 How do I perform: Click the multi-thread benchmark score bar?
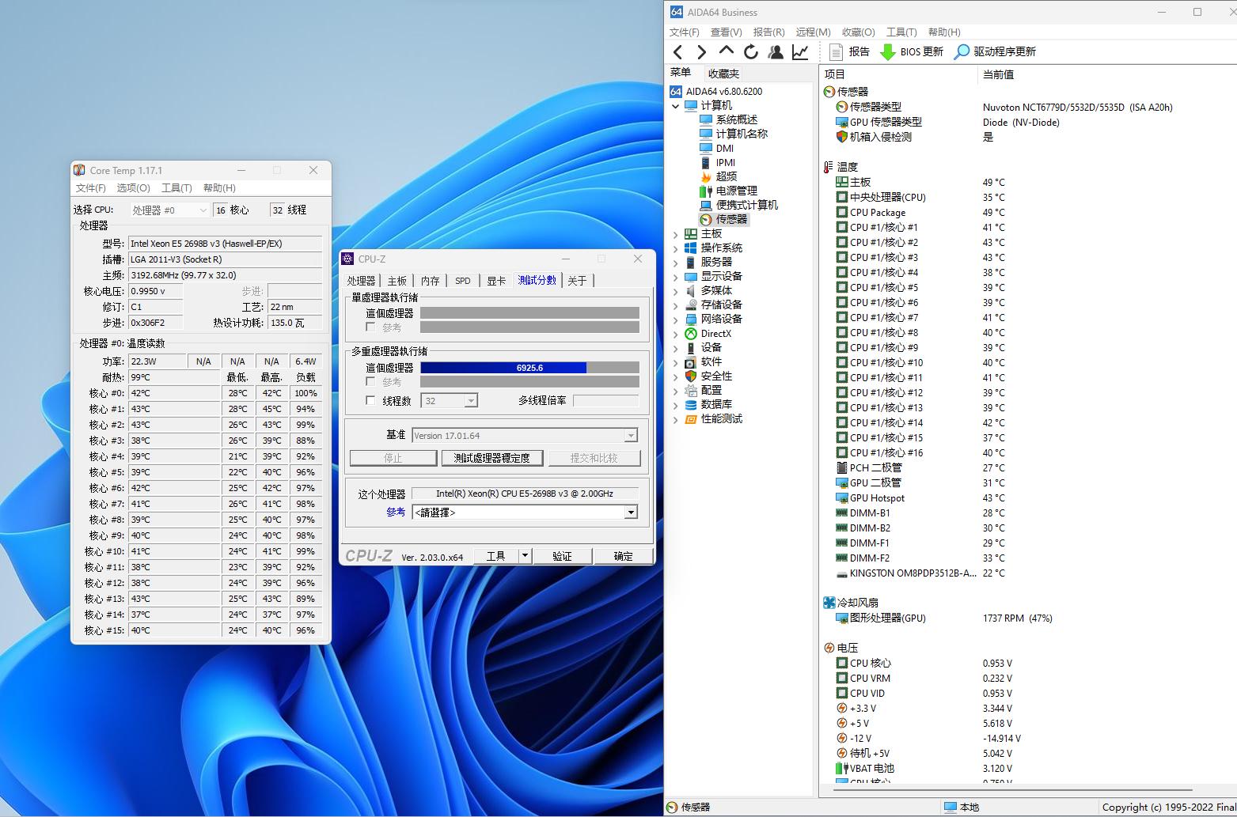point(529,368)
